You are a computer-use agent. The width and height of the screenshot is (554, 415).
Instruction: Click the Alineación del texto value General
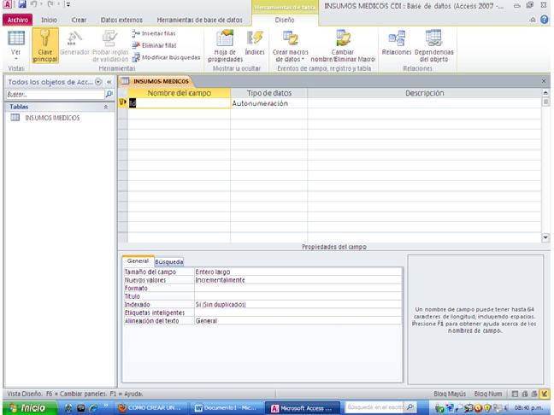coord(298,321)
